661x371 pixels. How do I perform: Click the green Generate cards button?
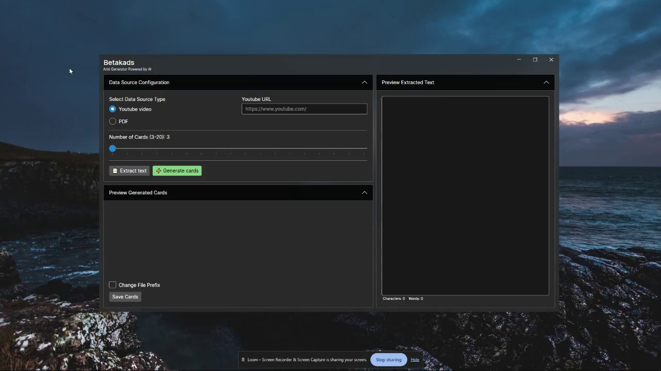(177, 171)
